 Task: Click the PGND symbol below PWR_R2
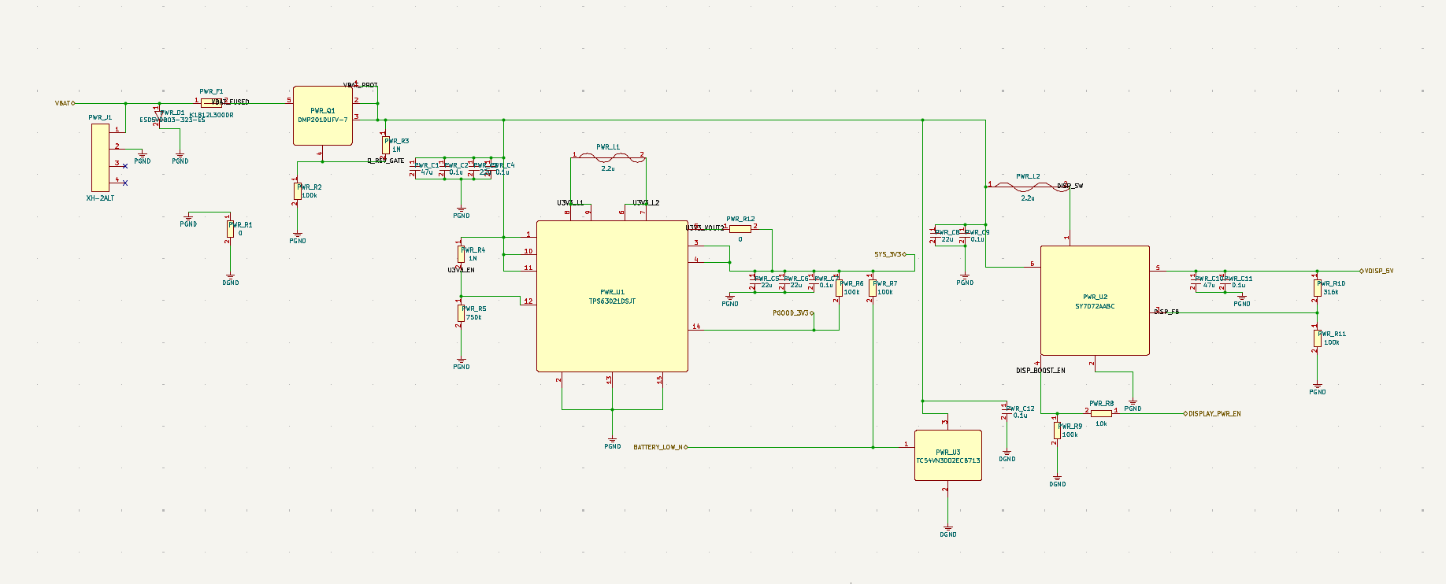[x=298, y=237]
